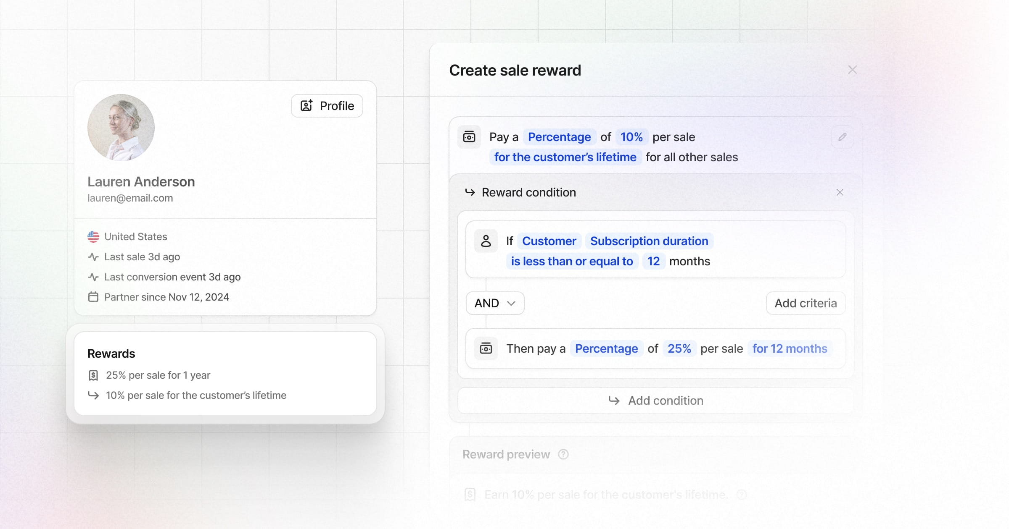Click the United States flag icon
Image resolution: width=1009 pixels, height=529 pixels.
(93, 237)
